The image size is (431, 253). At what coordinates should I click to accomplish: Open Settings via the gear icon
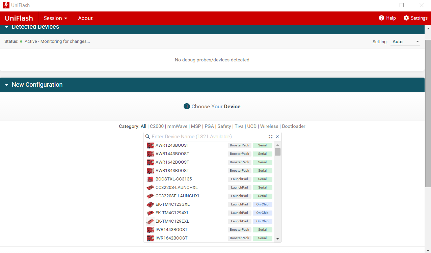tap(406, 18)
